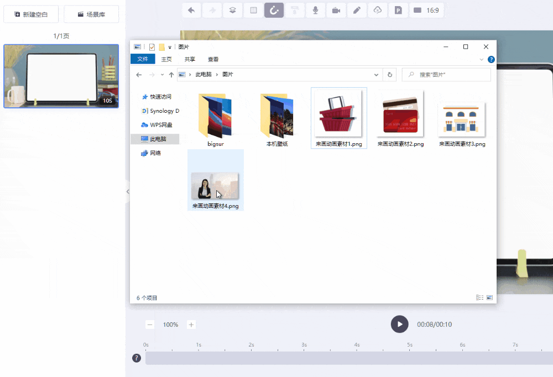Expand the address bar history dropdown
Screen dimensions: 553x377
[x=377, y=75]
